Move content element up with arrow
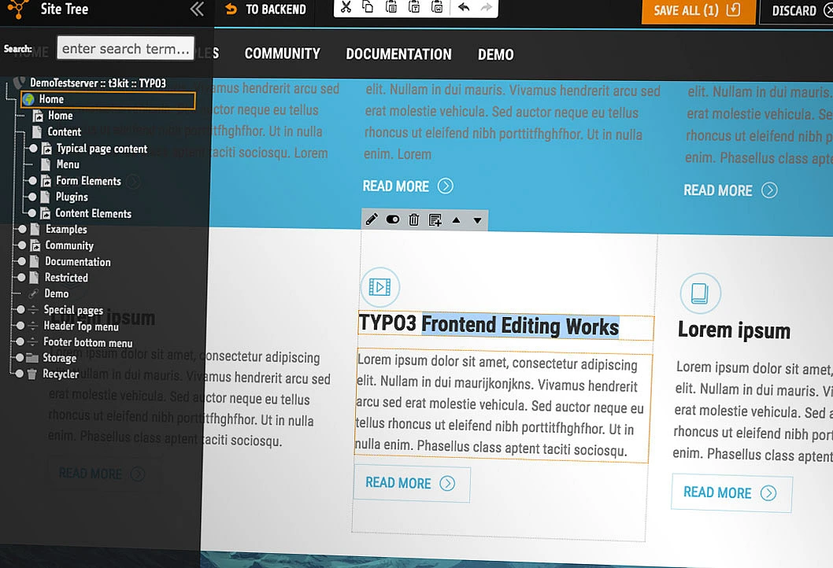Screen dimensions: 833x568 pos(457,220)
